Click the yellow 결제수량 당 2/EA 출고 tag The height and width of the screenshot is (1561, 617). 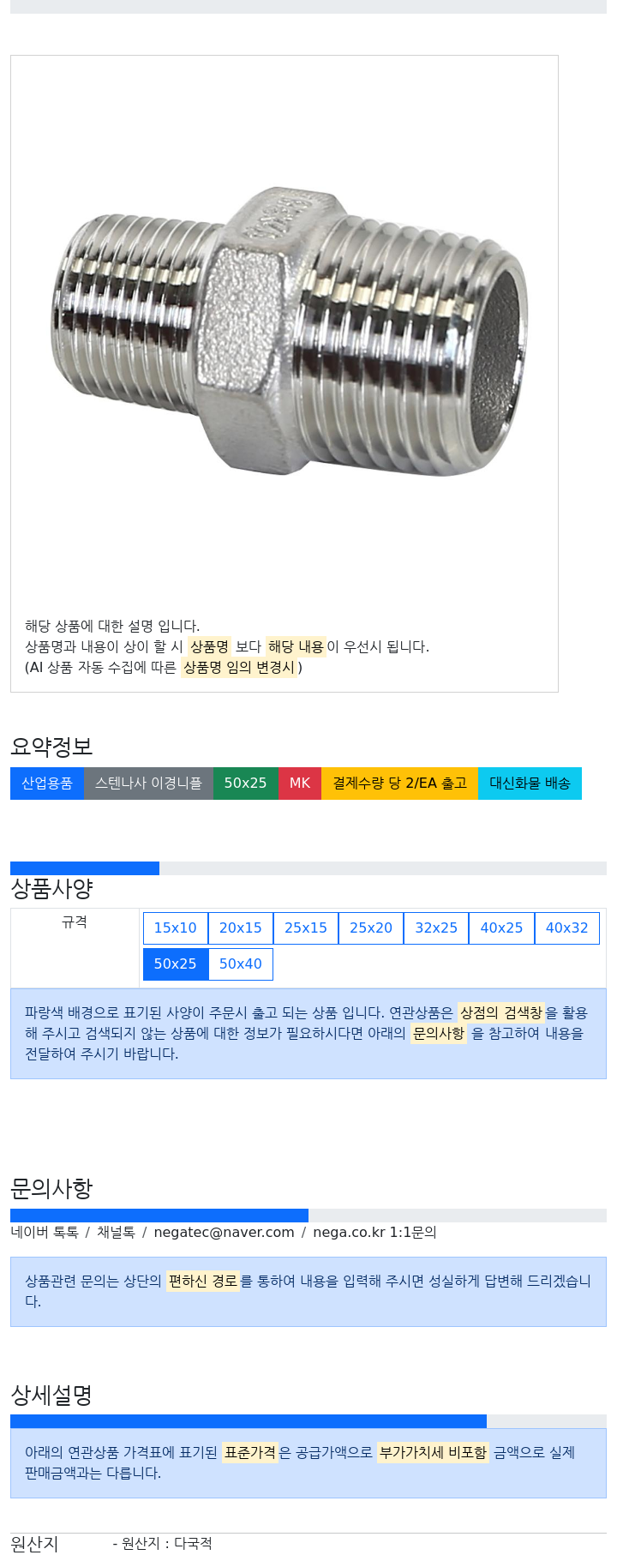[399, 783]
